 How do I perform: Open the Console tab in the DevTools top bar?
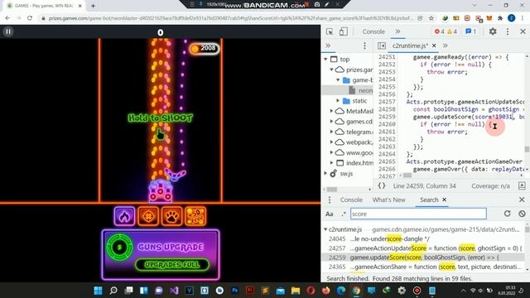pos(373,31)
